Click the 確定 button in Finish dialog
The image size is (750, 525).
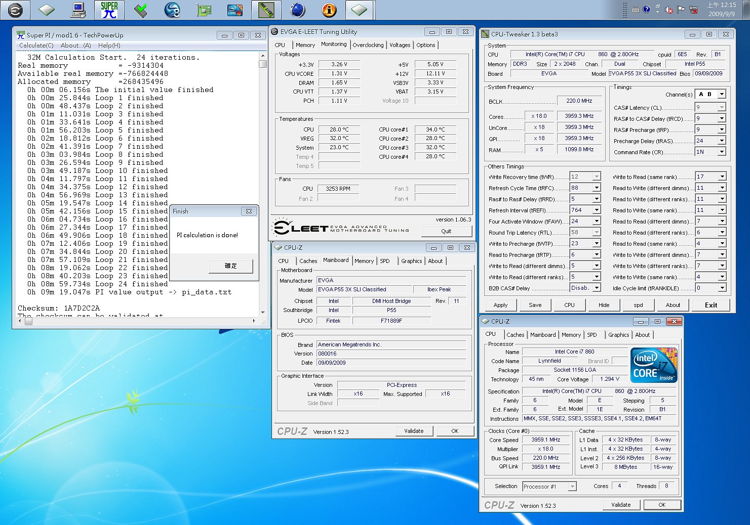click(x=230, y=266)
